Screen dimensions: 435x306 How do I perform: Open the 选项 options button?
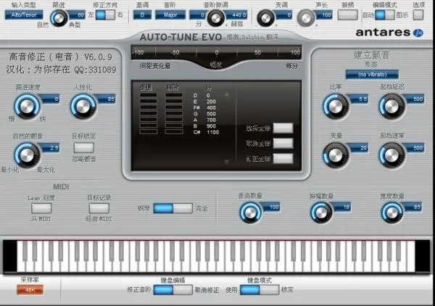[x=418, y=15]
